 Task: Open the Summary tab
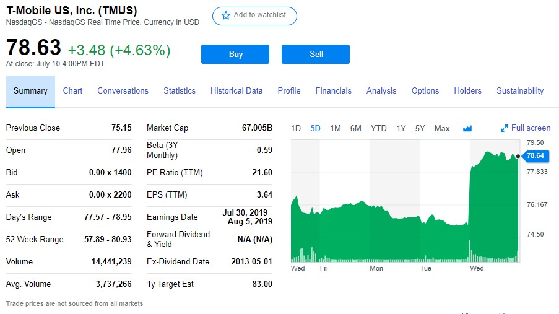point(30,91)
